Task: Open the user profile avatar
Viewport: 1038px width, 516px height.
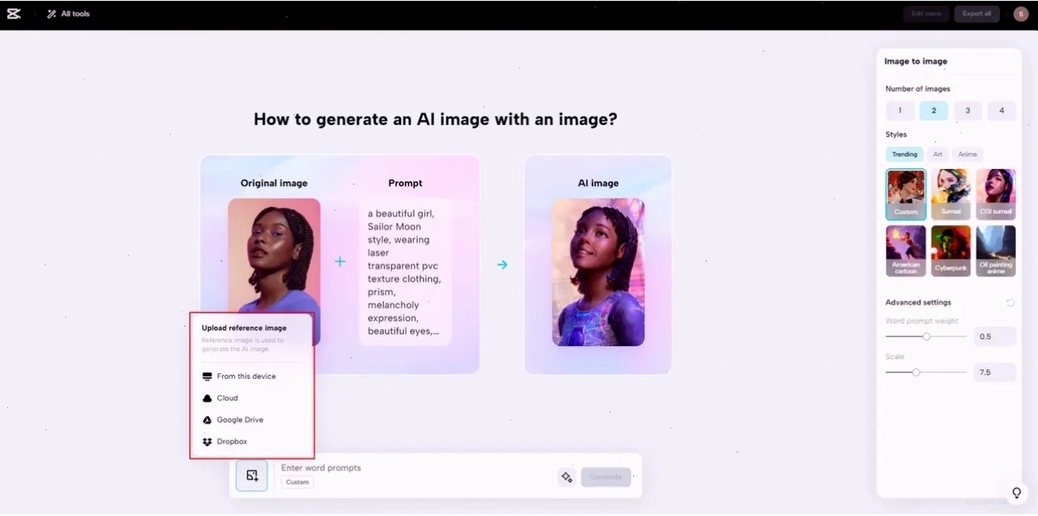Action: click(x=1020, y=14)
